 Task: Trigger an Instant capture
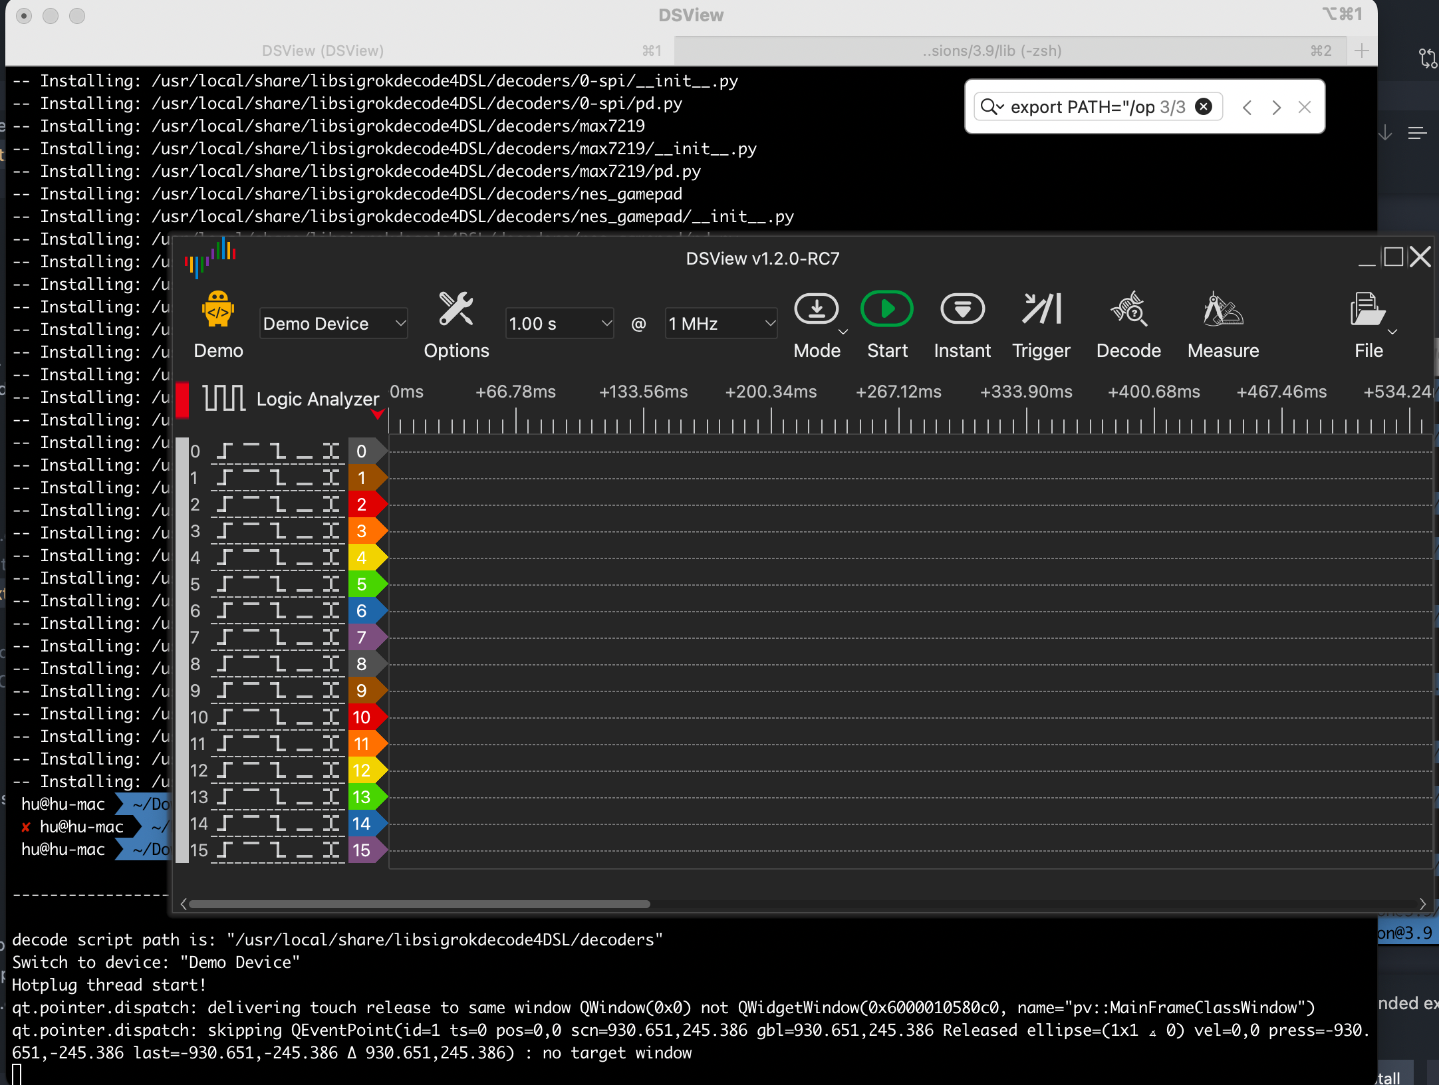point(962,308)
